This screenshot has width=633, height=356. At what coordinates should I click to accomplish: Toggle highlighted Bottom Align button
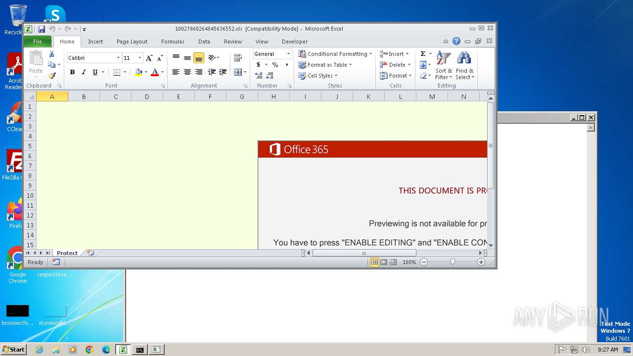click(x=198, y=58)
